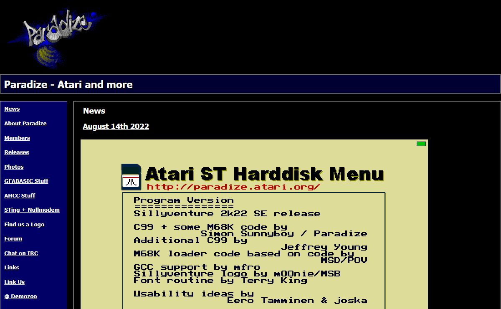
Task: Click the 'News' section heading
Action: [x=94, y=111]
